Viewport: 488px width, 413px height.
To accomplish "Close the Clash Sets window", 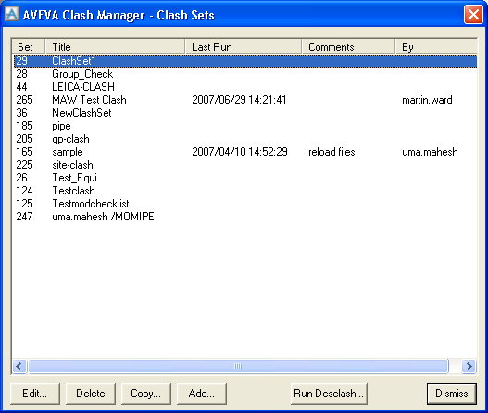I will pos(473,14).
